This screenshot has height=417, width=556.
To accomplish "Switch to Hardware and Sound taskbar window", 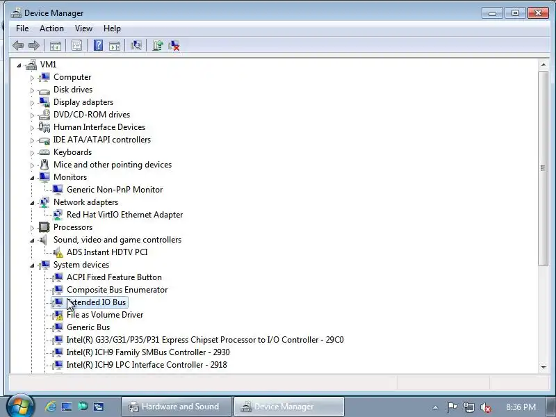I will pyautogui.click(x=177, y=407).
